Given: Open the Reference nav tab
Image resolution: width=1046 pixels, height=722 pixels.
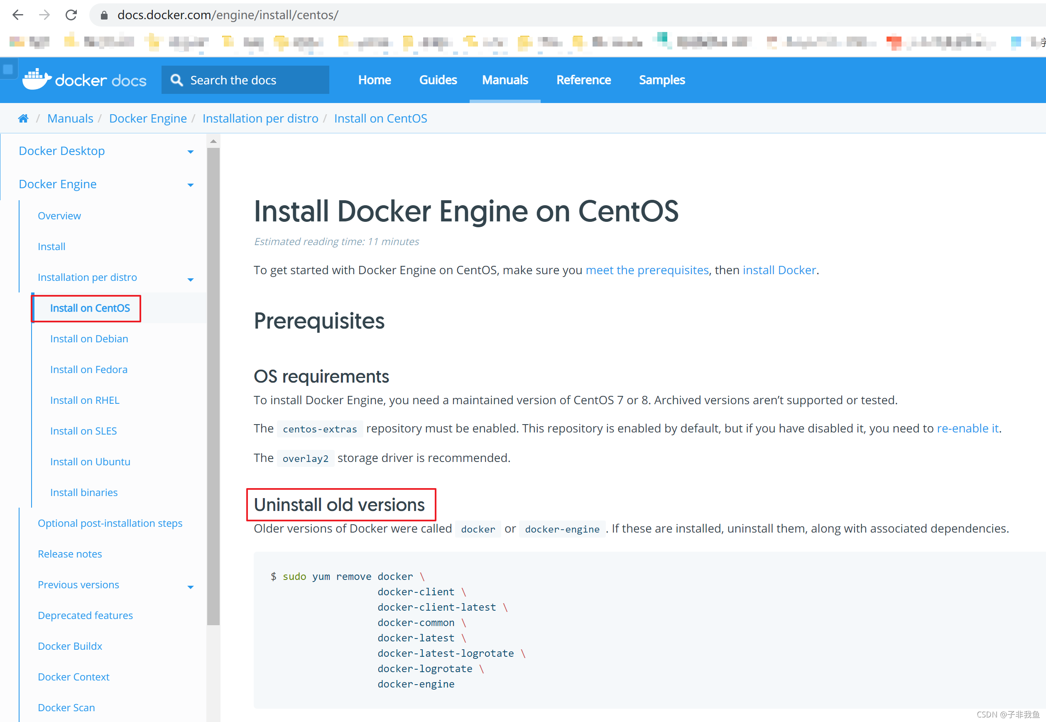Looking at the screenshot, I should click(x=583, y=80).
